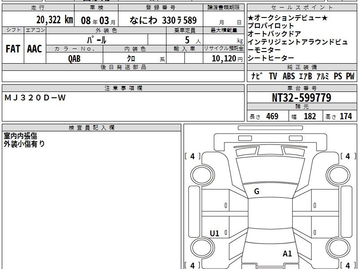The image size is (359, 269).
Task: Click the アルミ equipment label
Action: pos(323,76)
